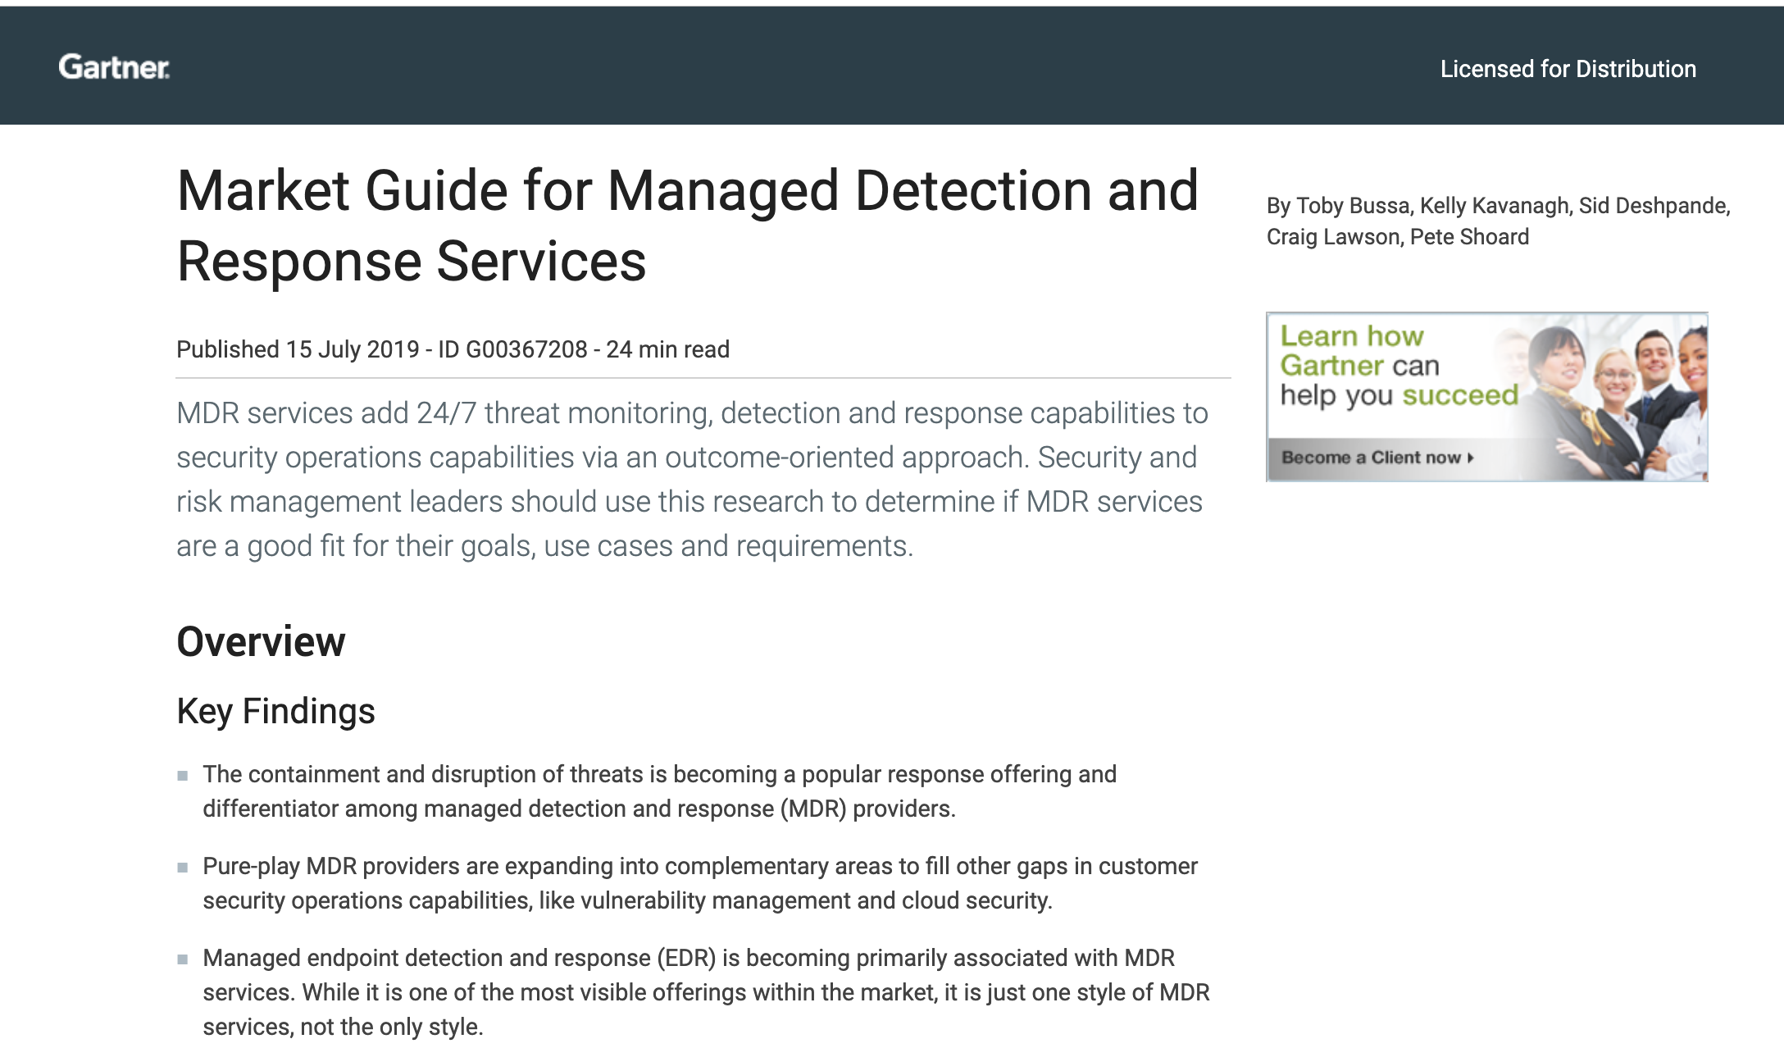Click the Licensed for Distribution label
This screenshot has width=1784, height=1048.
click(1568, 69)
